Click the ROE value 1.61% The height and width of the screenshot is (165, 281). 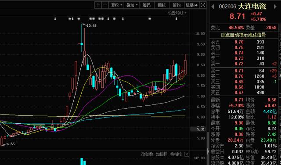tap(270, 146)
